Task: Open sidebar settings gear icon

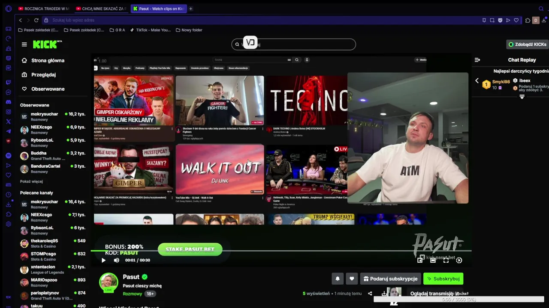Action: [8, 224]
